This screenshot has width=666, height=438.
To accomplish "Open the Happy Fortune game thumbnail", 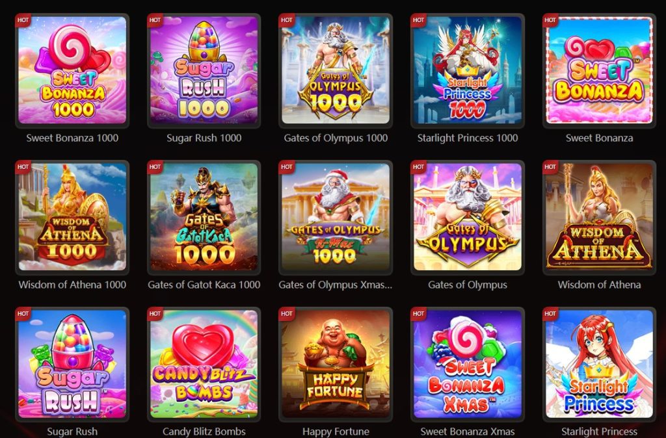I will 336,364.
